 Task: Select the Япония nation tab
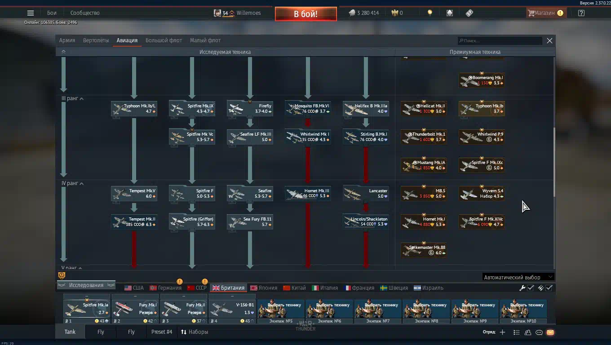click(264, 288)
